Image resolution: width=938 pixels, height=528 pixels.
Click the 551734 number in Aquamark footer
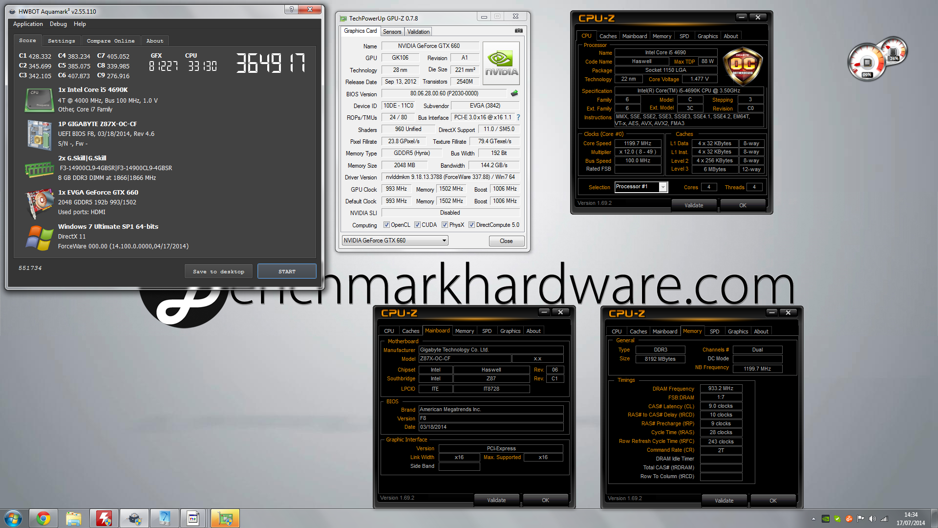[30, 268]
